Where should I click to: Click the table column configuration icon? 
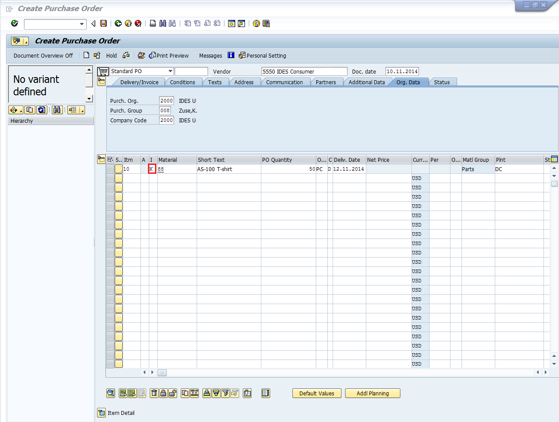[x=554, y=160]
